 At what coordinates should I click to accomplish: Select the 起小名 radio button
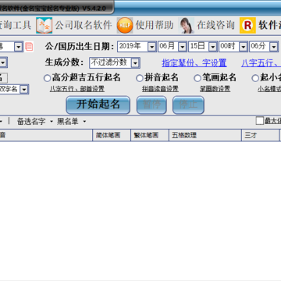tap(255, 78)
